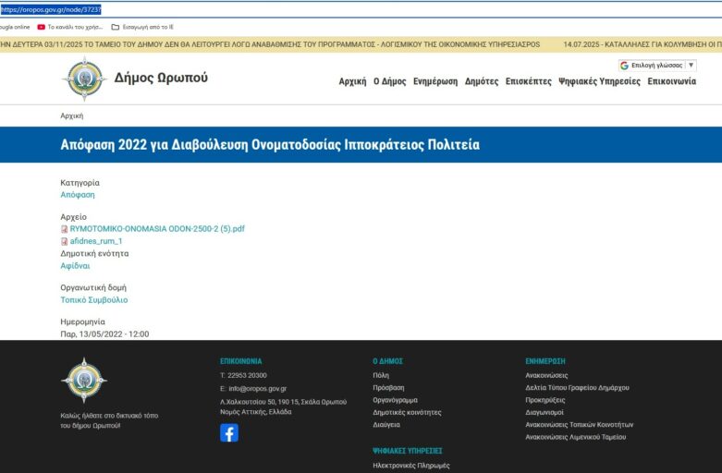722x473 pixels.
Task: Open the Διαύγεια footer link
Action: pos(386,425)
